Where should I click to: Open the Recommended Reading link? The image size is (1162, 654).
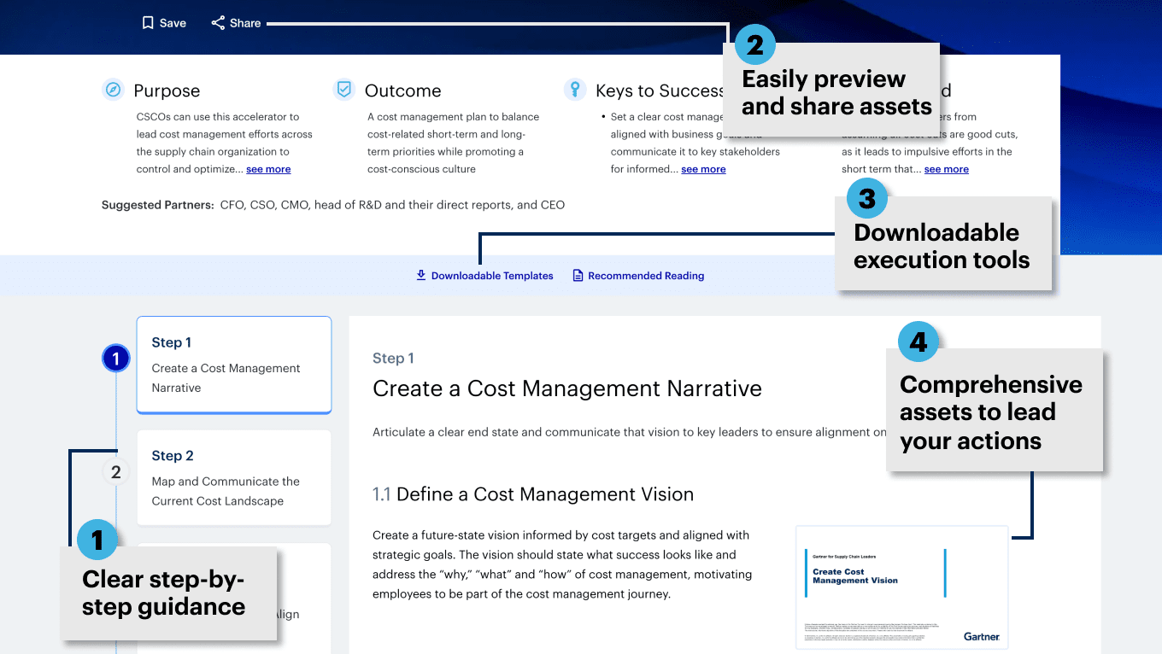point(646,276)
